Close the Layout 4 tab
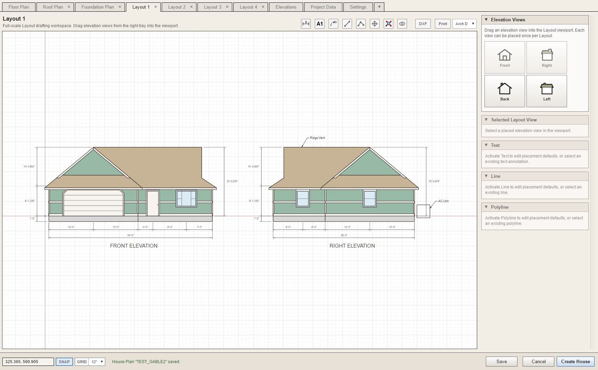Viewport: 598px width, 370px height. click(x=263, y=7)
